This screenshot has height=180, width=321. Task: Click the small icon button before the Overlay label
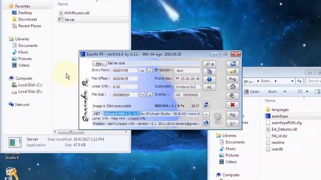pyautogui.click(x=149, y=94)
